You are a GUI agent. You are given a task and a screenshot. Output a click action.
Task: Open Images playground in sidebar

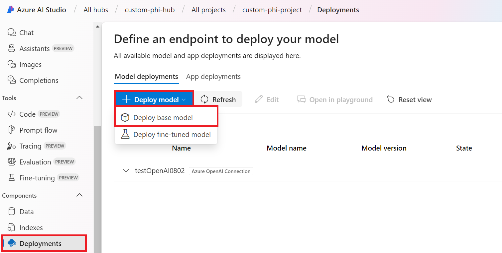tap(24, 64)
